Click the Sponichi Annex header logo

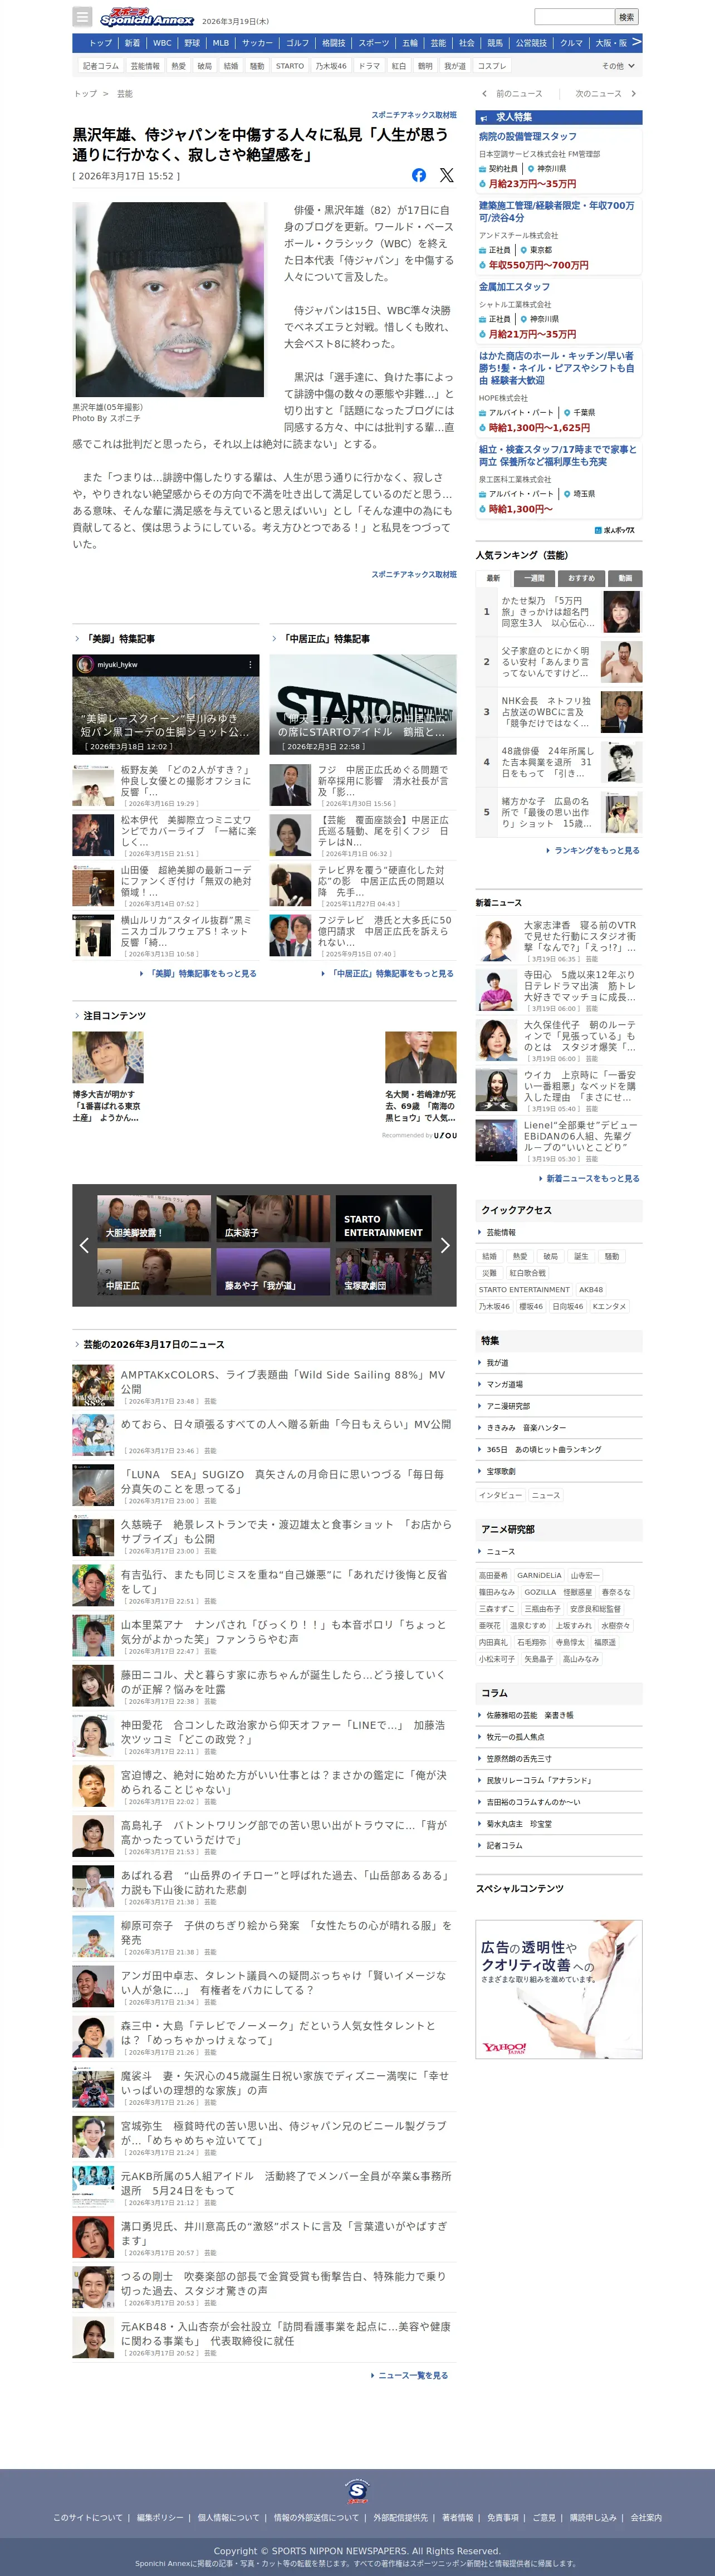(147, 17)
